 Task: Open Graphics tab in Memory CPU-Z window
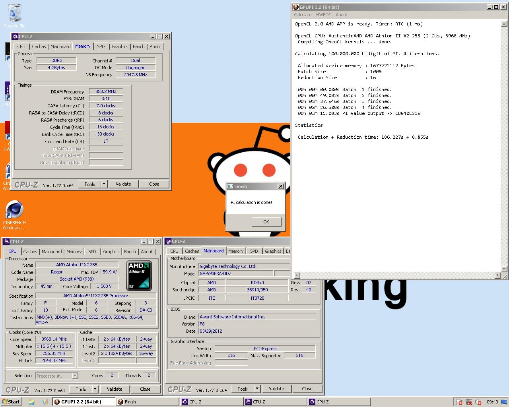point(120,47)
